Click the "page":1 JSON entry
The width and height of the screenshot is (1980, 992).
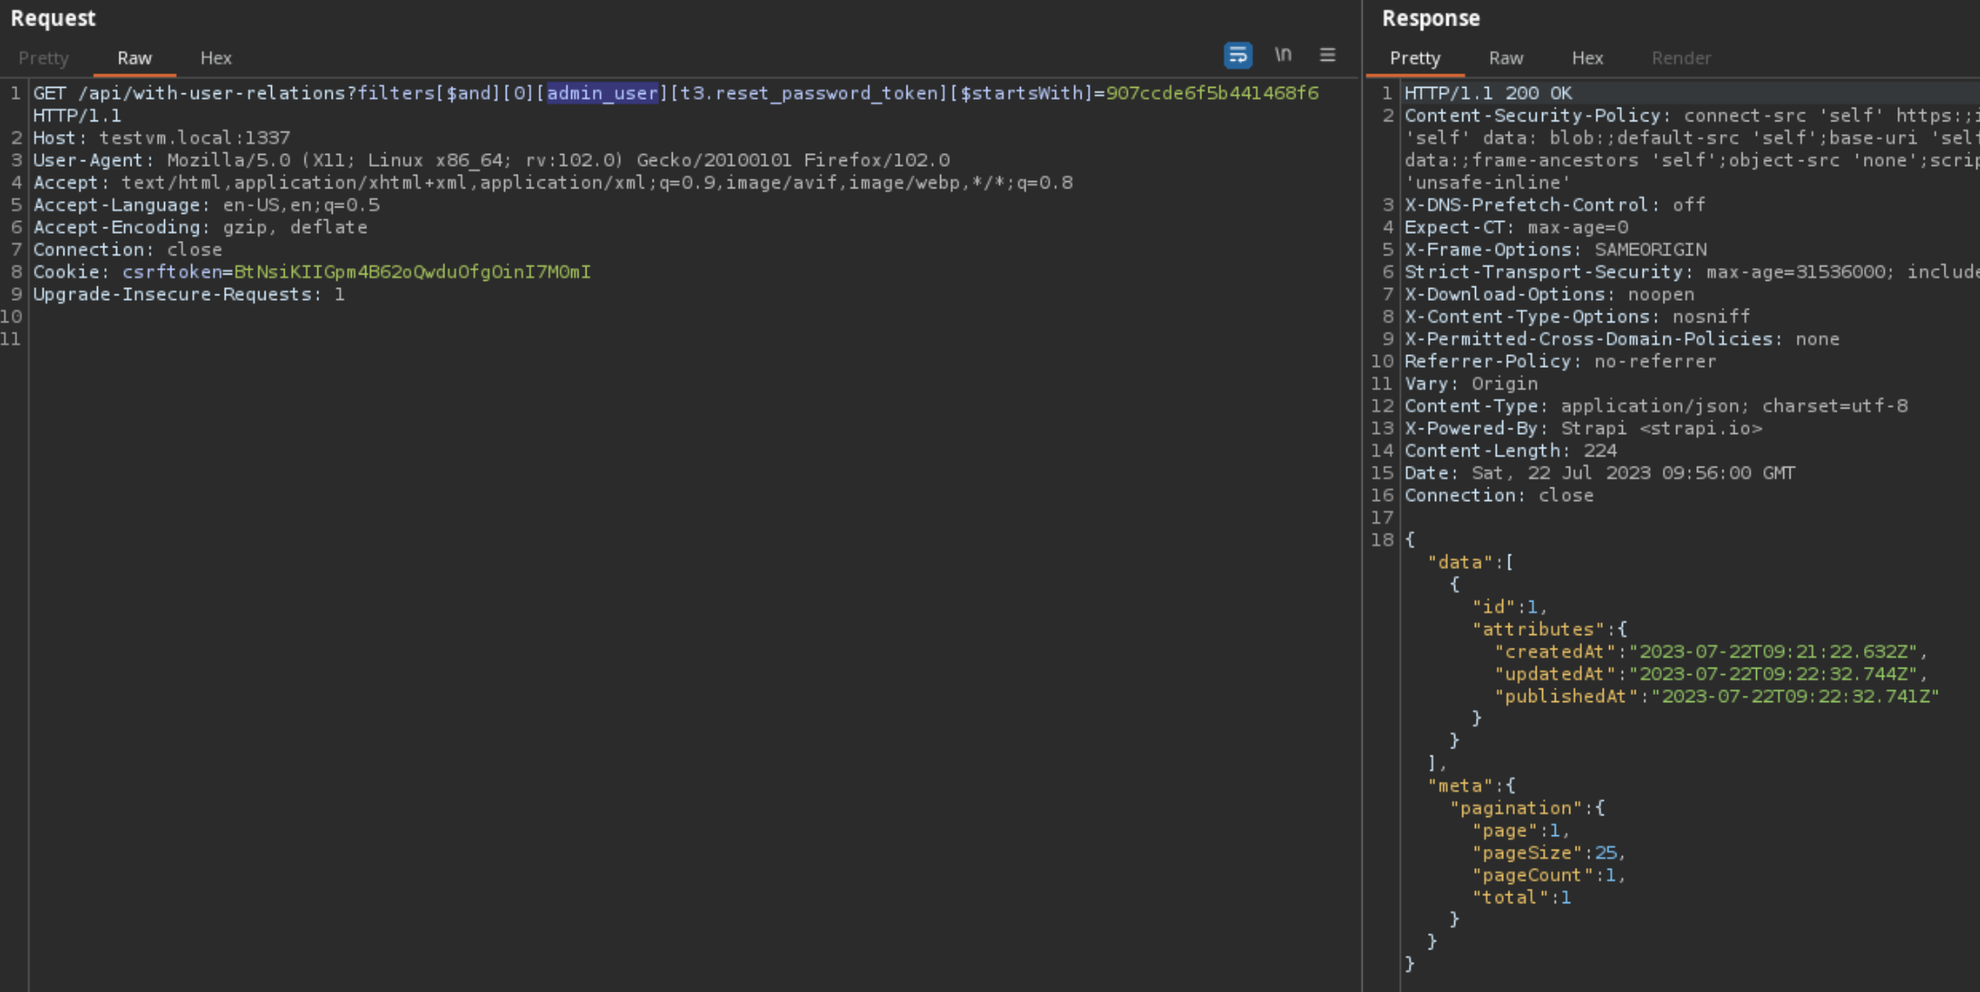tap(1516, 831)
